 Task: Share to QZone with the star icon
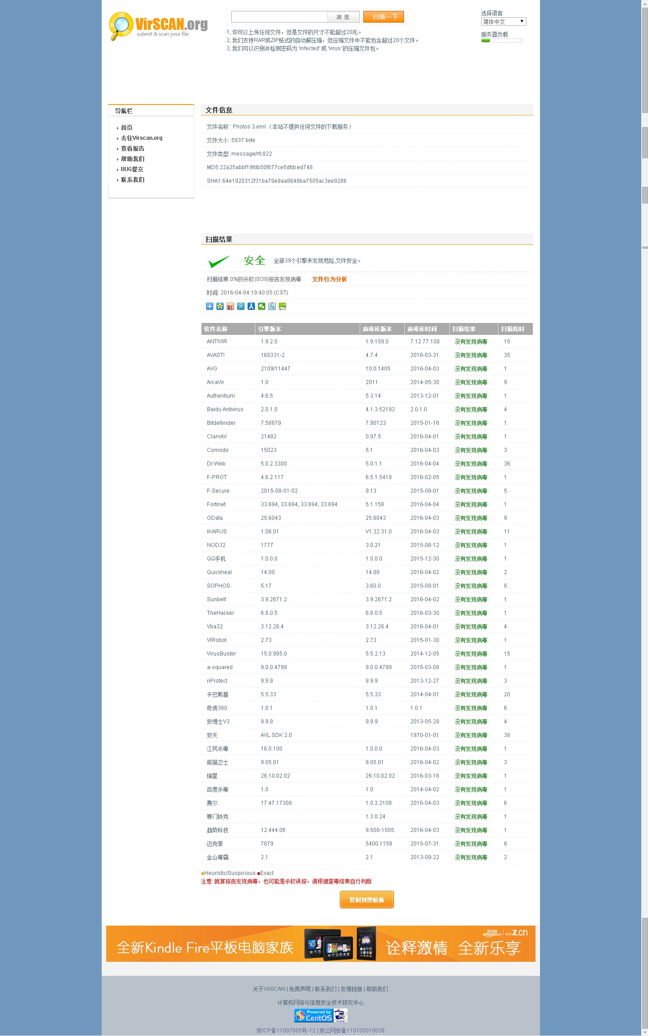tap(220, 306)
